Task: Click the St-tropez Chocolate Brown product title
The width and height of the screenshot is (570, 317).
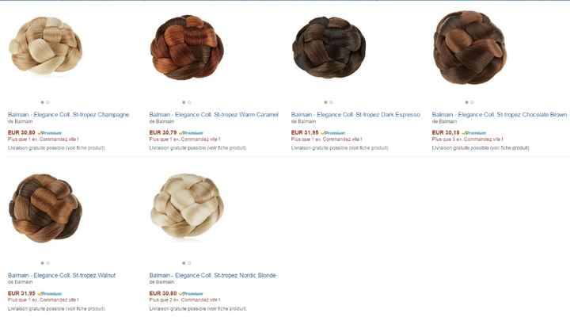Action: 500,115
